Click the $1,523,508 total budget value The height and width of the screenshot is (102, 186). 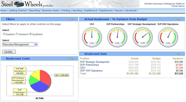pos(155,73)
